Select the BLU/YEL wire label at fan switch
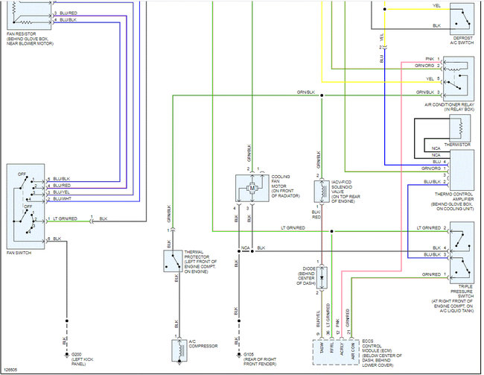484x375 pixels. 62,192
